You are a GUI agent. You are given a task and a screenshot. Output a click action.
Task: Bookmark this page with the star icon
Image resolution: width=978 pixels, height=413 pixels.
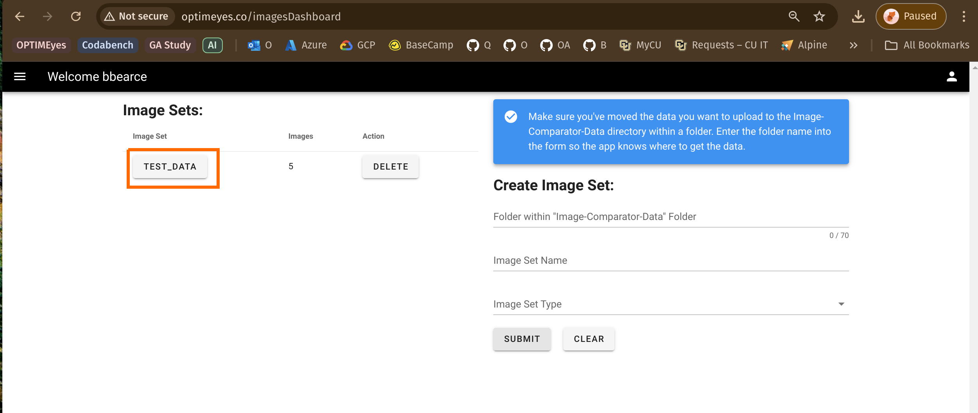coord(819,16)
